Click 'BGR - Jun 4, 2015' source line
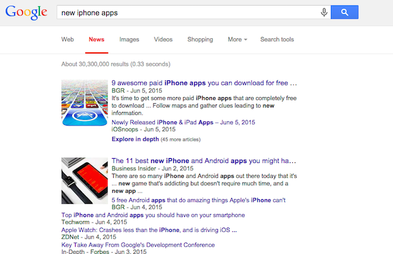The height and width of the screenshot is (254, 393). (137, 207)
